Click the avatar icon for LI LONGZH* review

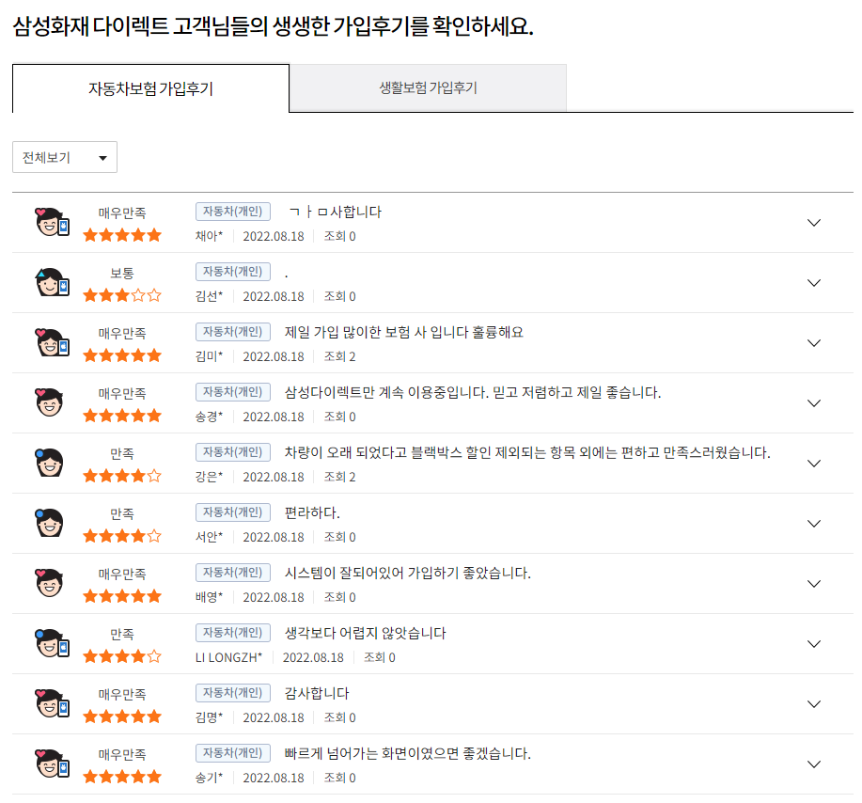coord(52,643)
